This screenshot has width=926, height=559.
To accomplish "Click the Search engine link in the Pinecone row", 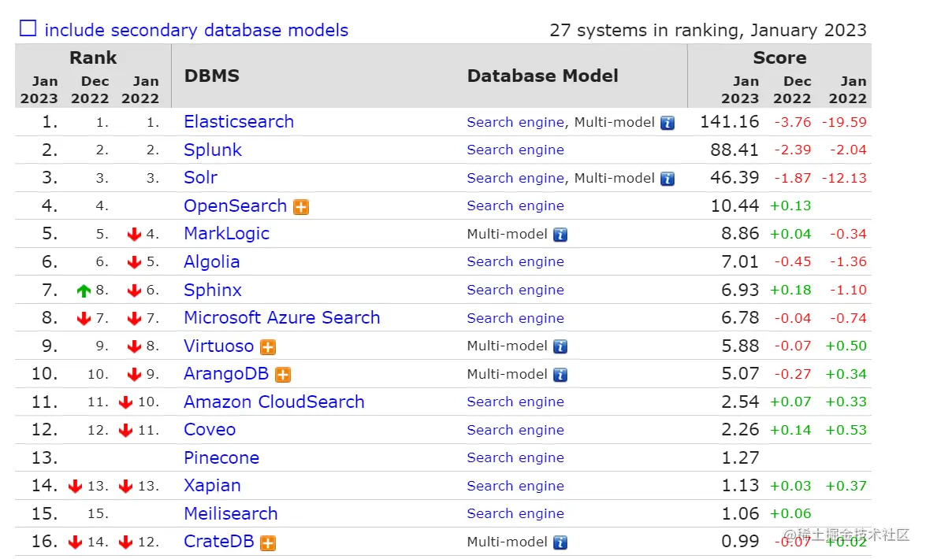I will click(515, 458).
